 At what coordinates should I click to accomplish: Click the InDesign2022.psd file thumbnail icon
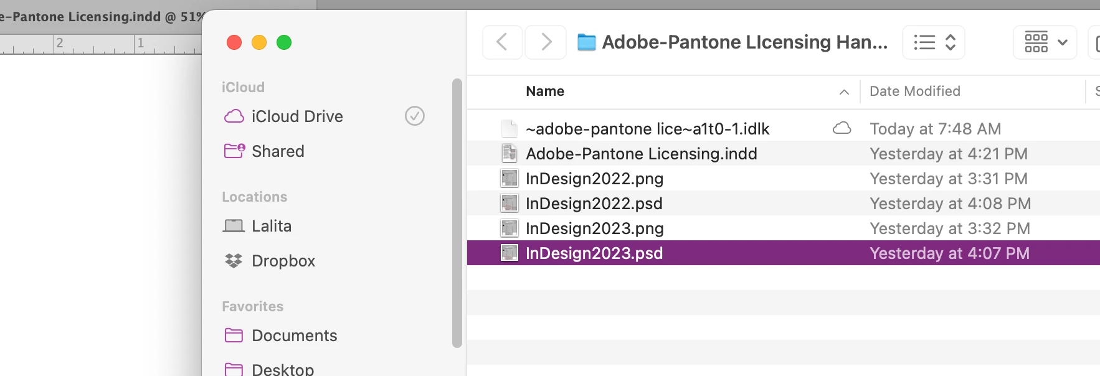coord(510,204)
